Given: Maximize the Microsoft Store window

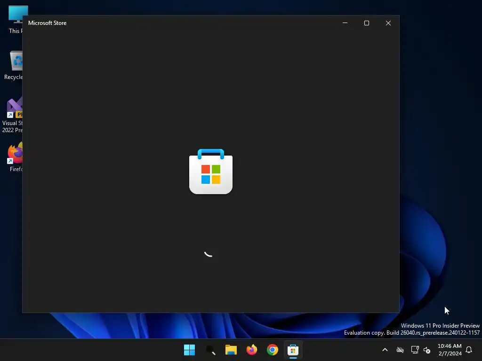Looking at the screenshot, I should point(366,23).
